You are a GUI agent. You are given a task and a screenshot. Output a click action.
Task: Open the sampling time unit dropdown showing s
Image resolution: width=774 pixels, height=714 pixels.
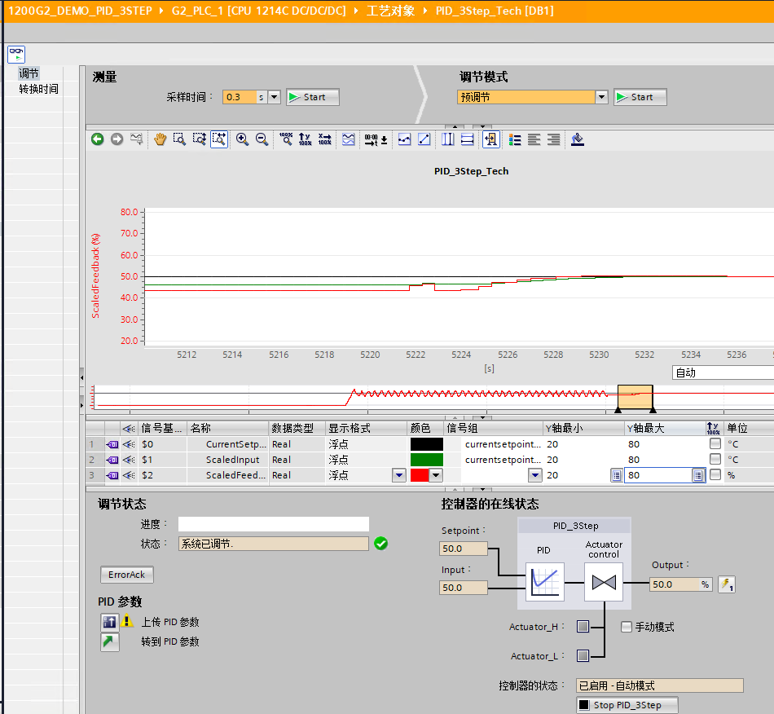point(273,96)
